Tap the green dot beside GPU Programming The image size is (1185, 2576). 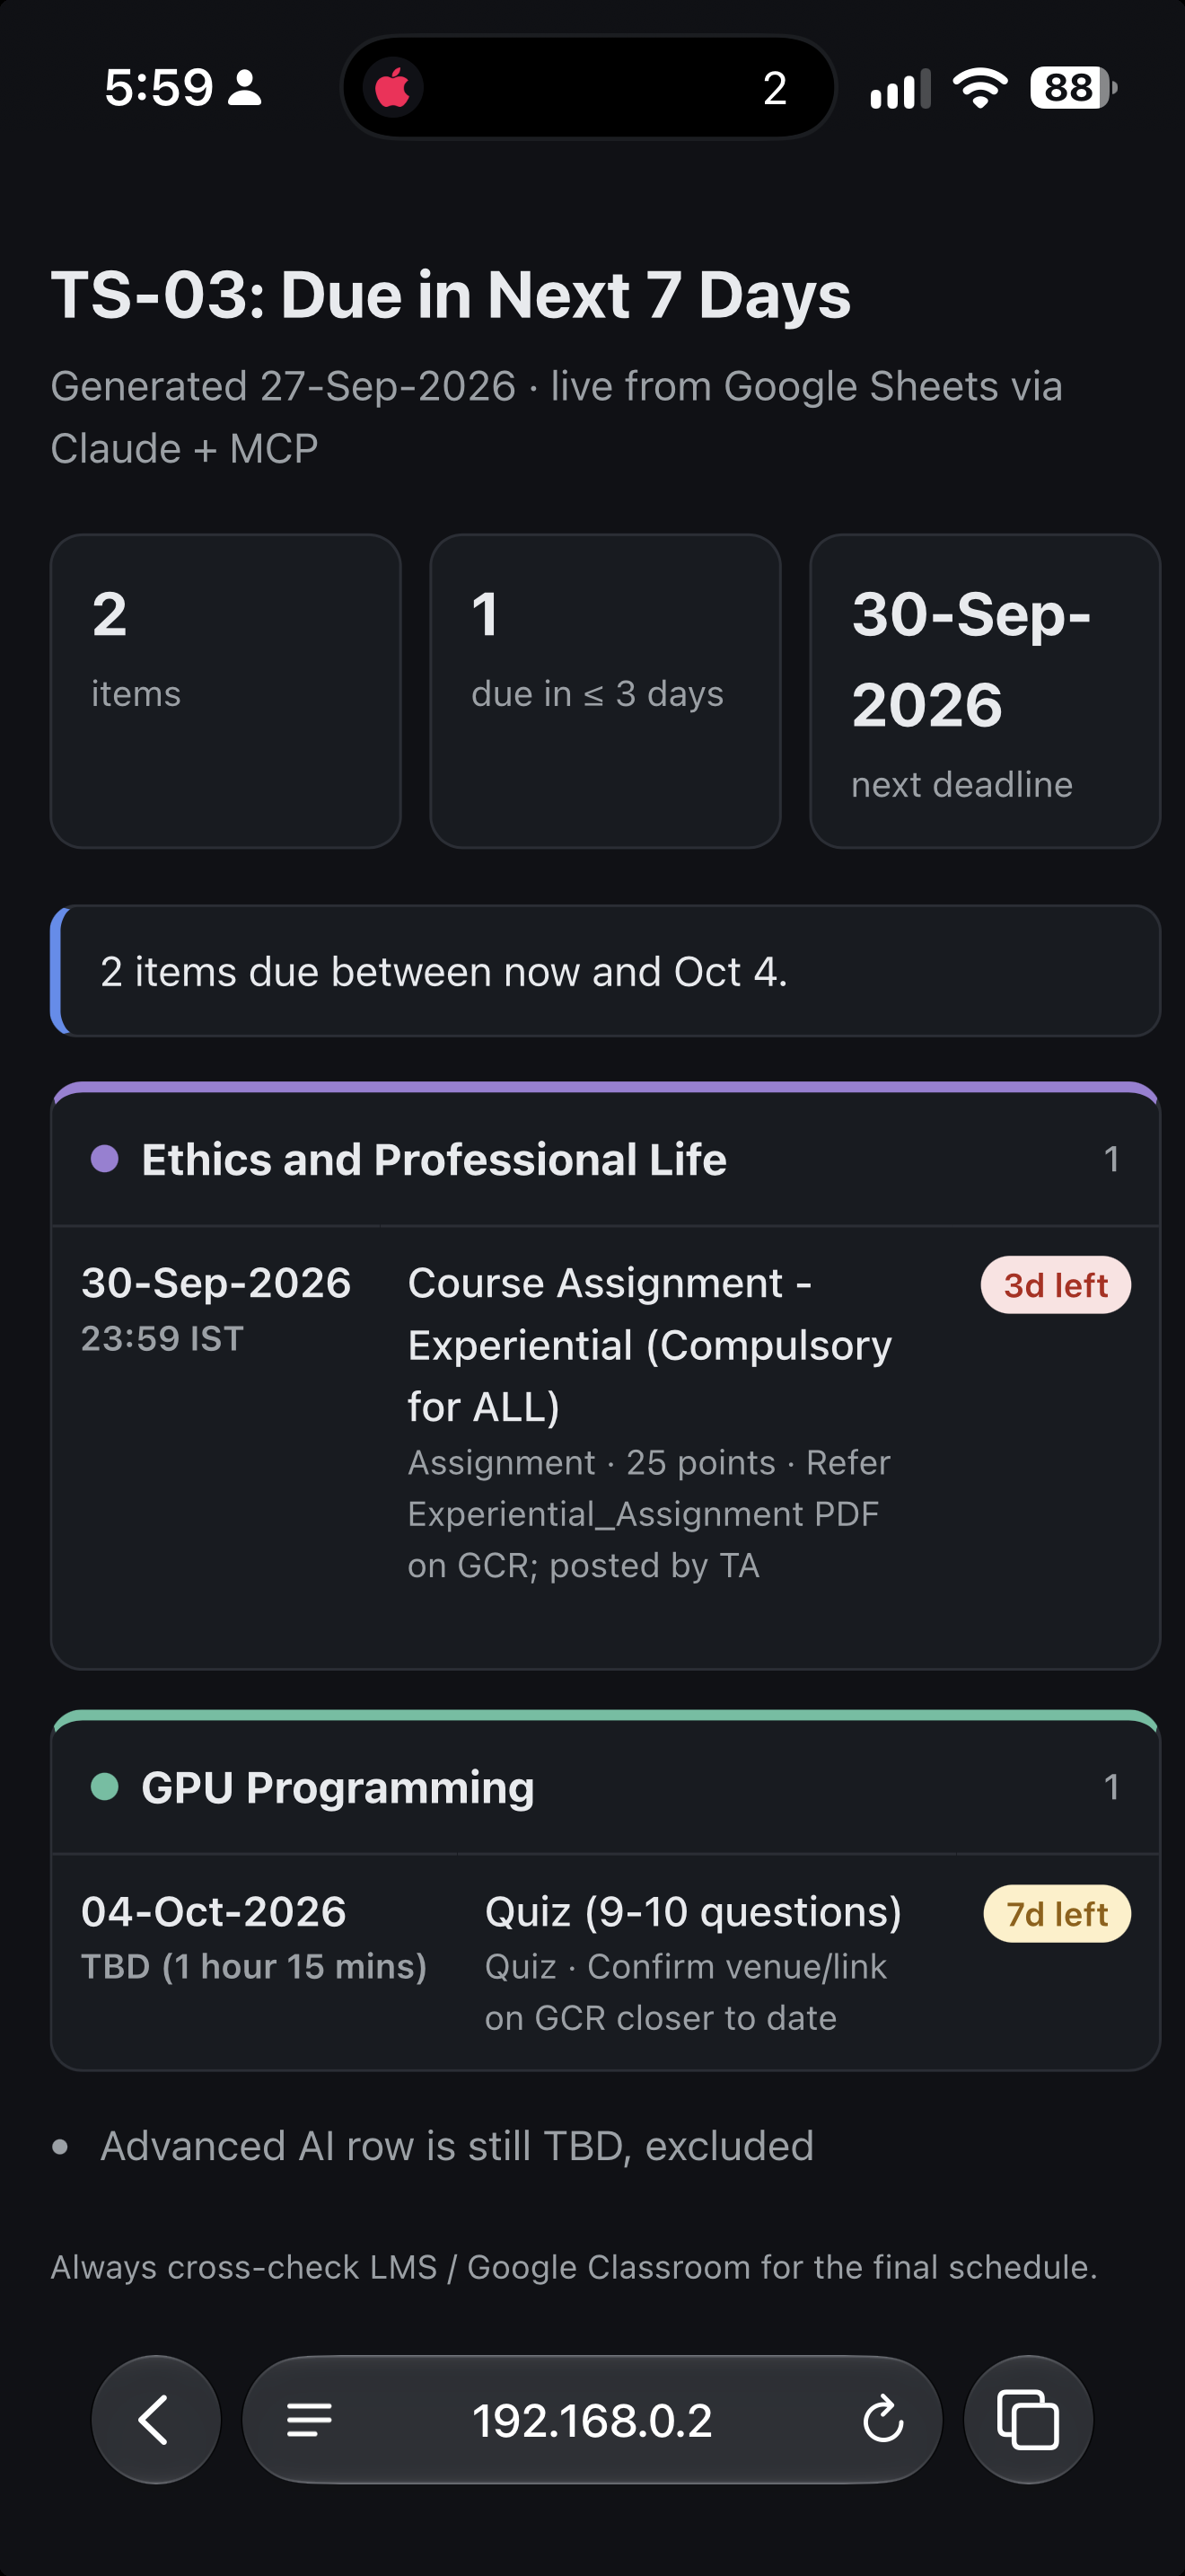105,1786
